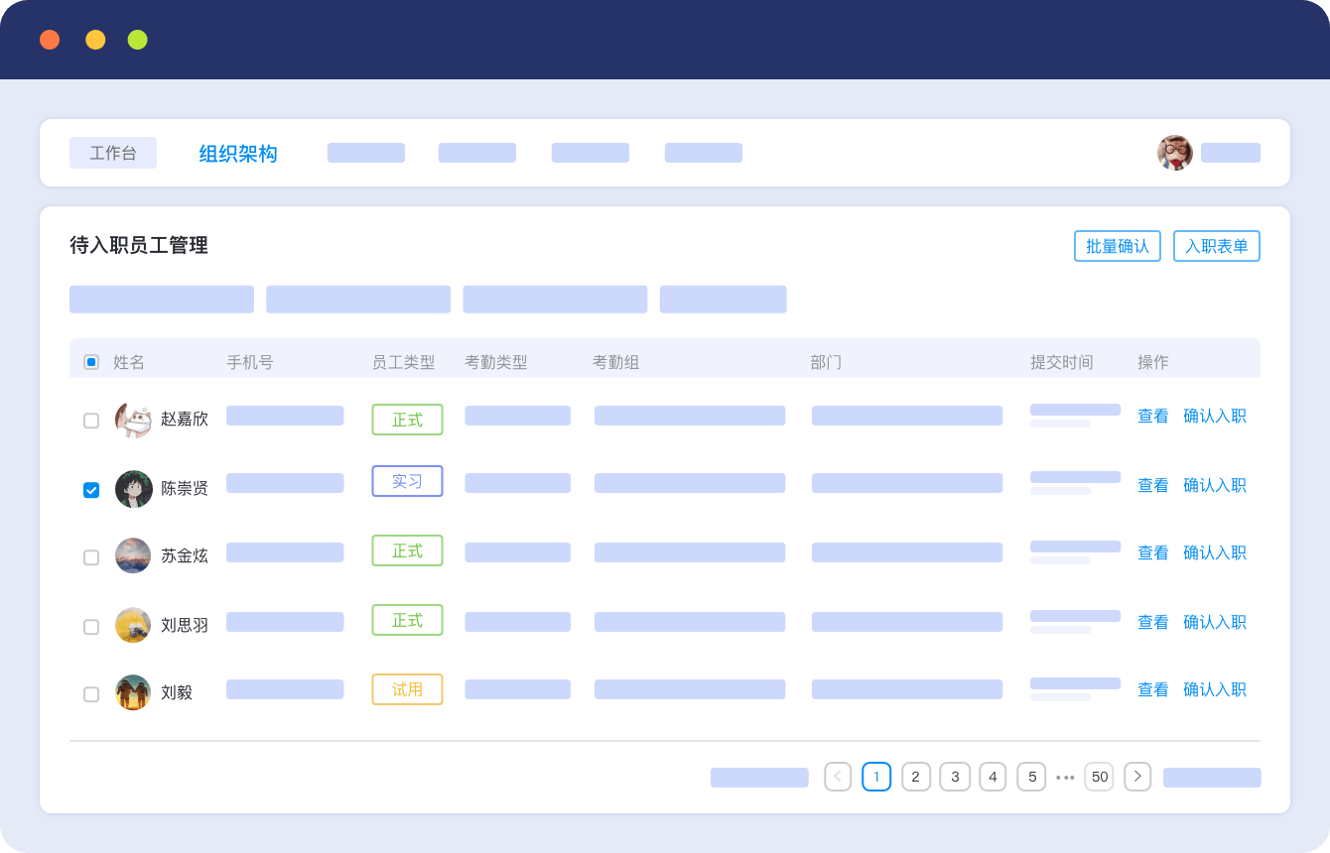The width and height of the screenshot is (1330, 853).
Task: Open the 入职表单 button
Action: click(x=1216, y=246)
